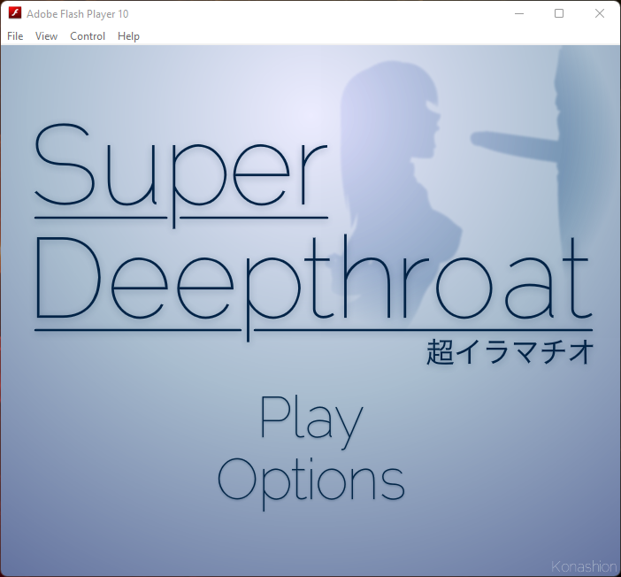The width and height of the screenshot is (621, 577).
Task: Open the File menu
Action: [15, 36]
